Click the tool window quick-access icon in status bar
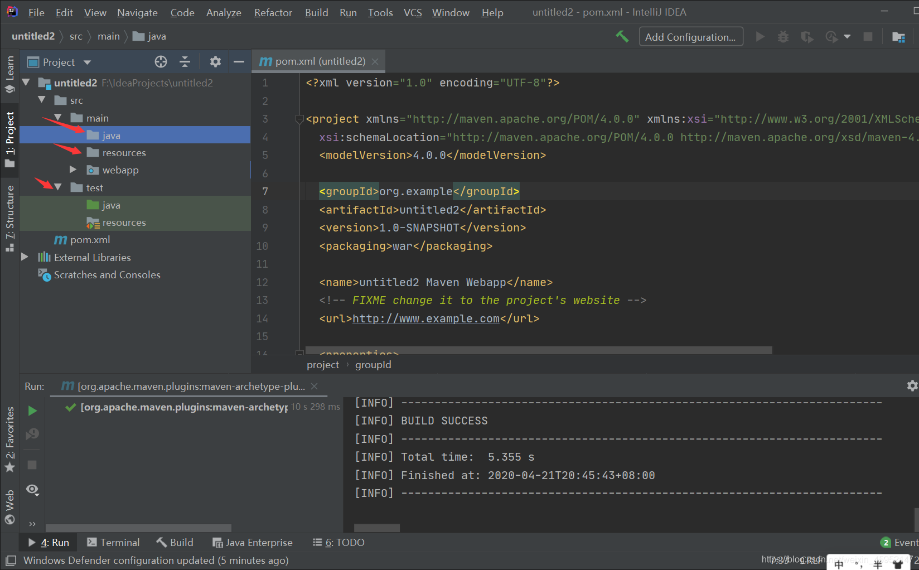The image size is (919, 570). click(x=11, y=561)
